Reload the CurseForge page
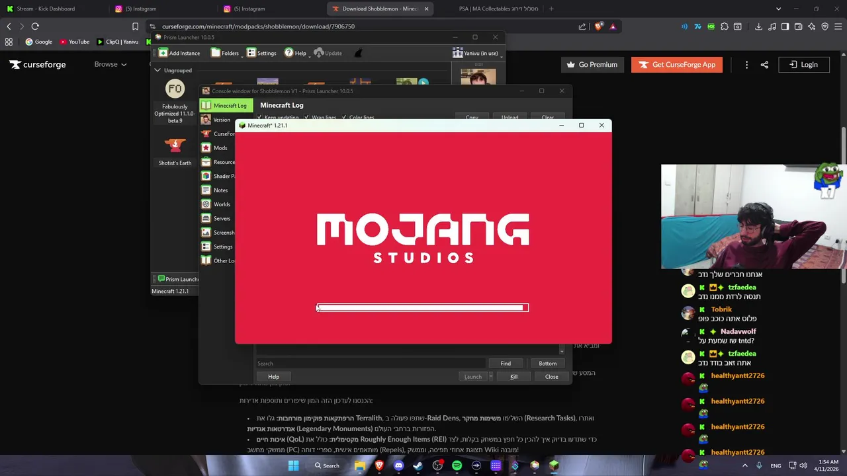847x476 pixels. coord(35,26)
